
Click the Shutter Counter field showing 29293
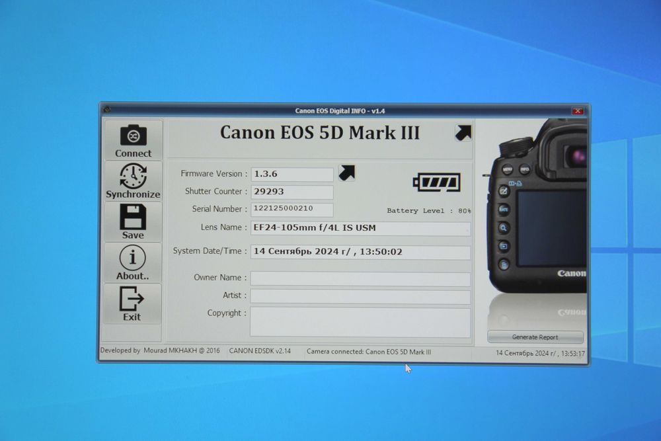[x=292, y=192]
